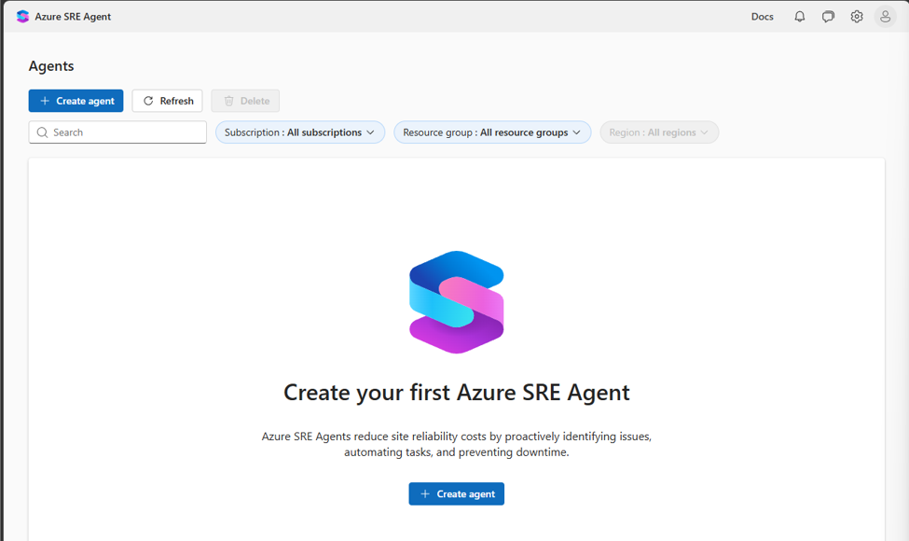Expand the Region filter dropdown
The image size is (909, 541).
pyautogui.click(x=659, y=132)
